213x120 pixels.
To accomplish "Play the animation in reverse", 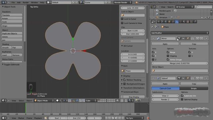I will coord(113,118).
